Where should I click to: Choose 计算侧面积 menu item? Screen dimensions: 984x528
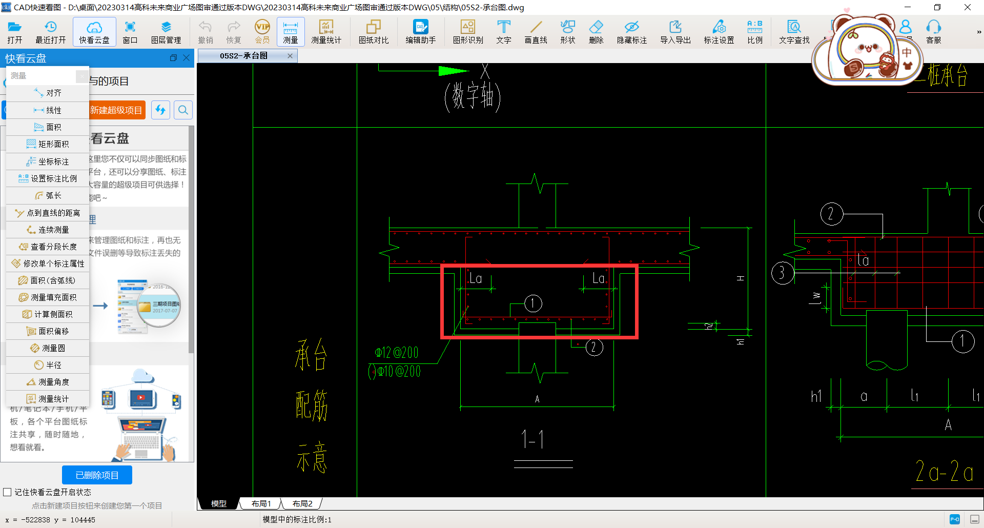(x=48, y=314)
